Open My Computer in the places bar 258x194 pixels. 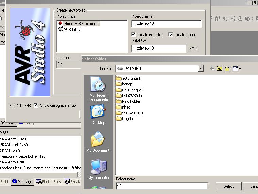98,169
